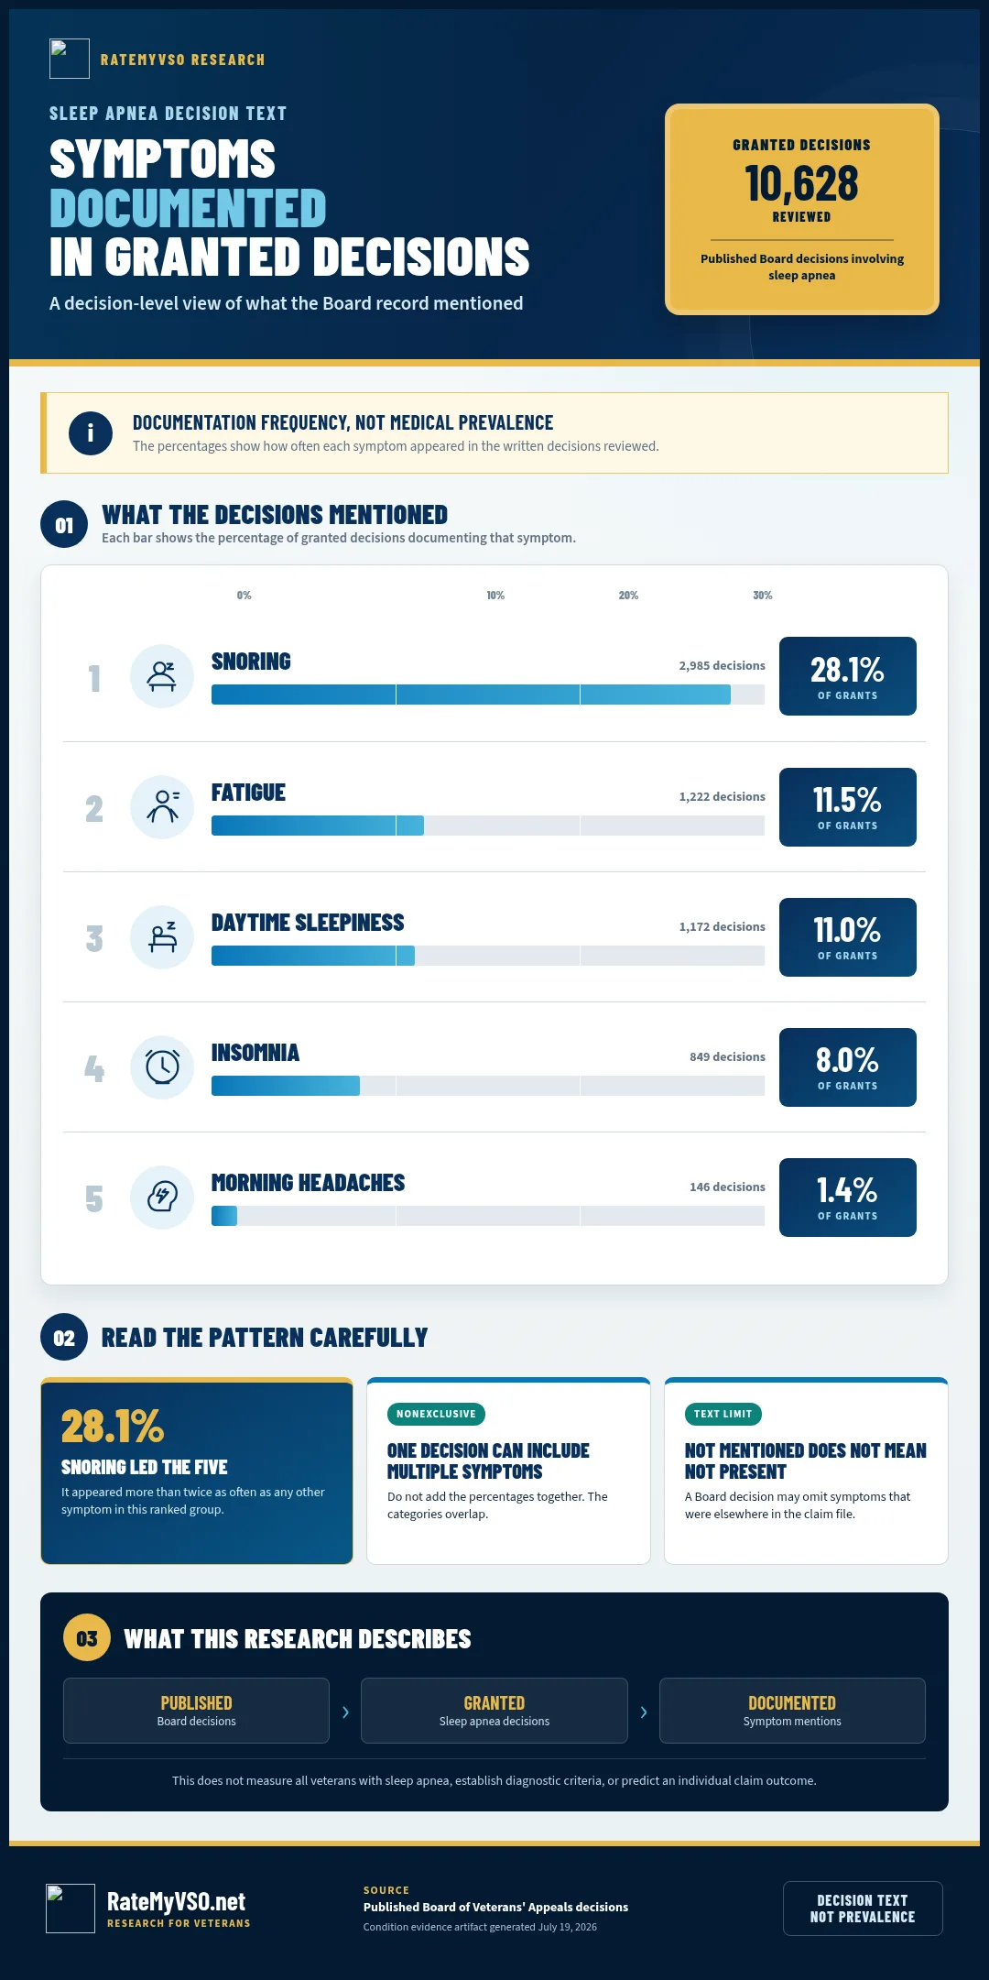Screen dimensions: 989x1980
Task: Click the Fatigue percentage bar
Action: [488, 826]
